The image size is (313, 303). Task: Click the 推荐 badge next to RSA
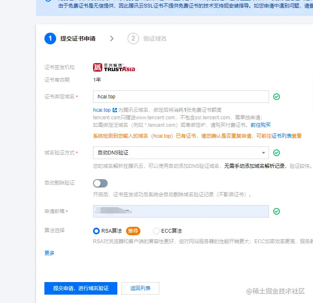133,231
